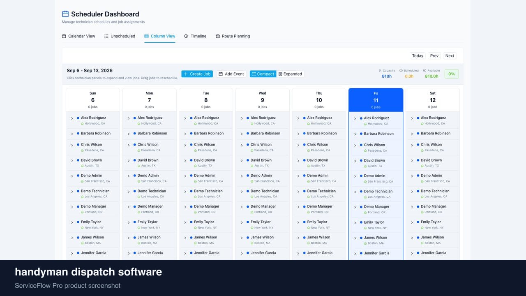Expand Barbara Robinson panel on Monday 7
526x296 pixels.
point(129,134)
